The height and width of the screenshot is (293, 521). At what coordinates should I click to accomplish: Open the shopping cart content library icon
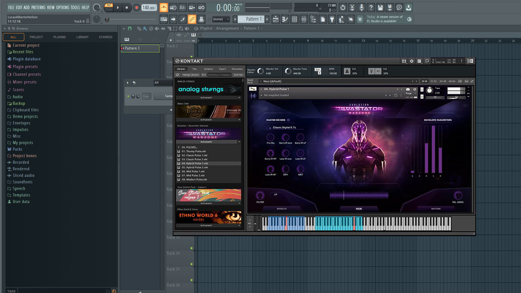pyautogui.click(x=360, y=19)
